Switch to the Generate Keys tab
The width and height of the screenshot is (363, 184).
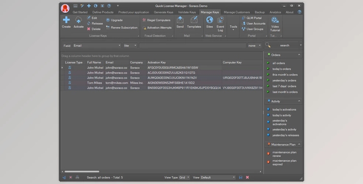point(164,12)
